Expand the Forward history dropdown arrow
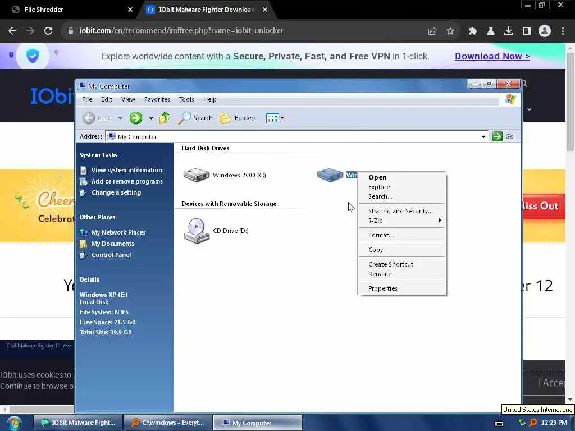The image size is (575, 431). (x=151, y=118)
